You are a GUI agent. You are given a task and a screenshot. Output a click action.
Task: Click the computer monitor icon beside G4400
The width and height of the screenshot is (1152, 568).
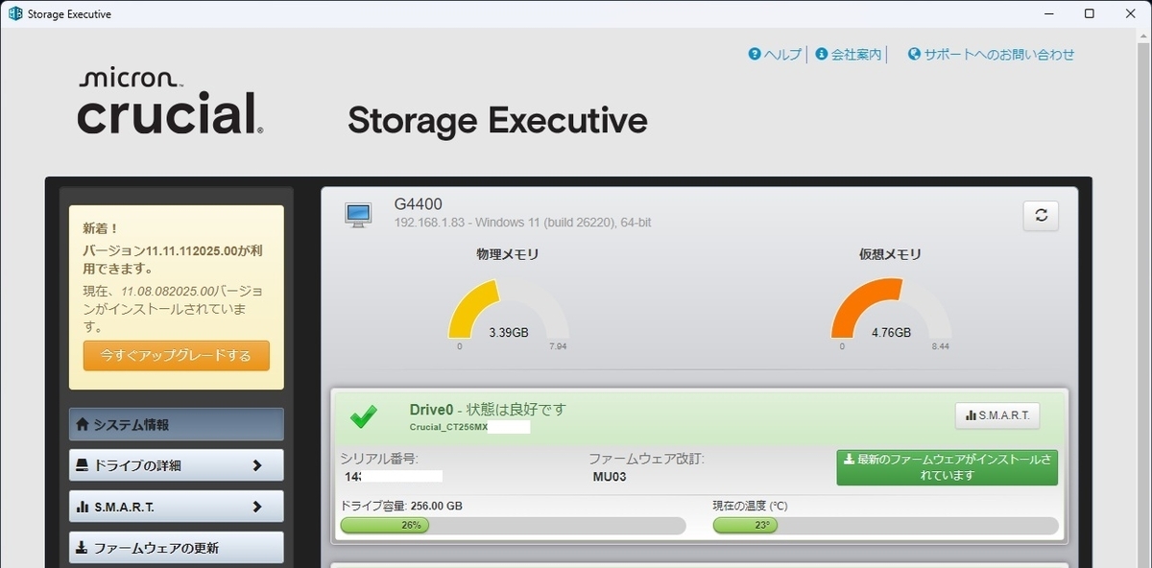358,215
